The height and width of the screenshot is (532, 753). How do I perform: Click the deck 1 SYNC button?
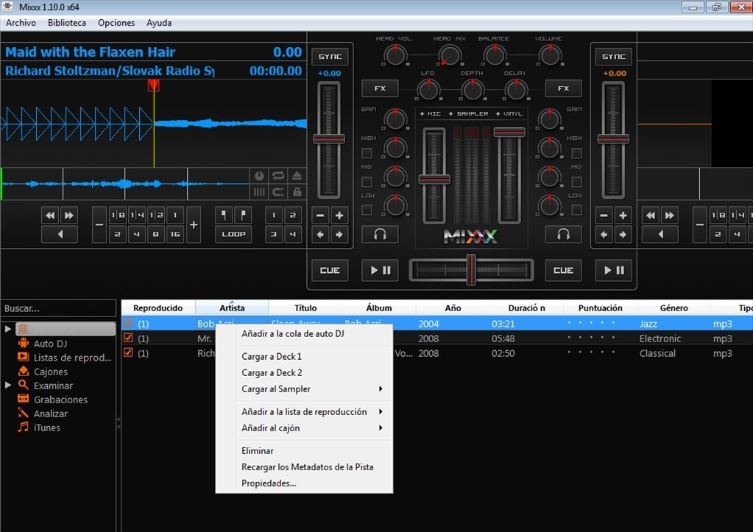click(x=330, y=57)
